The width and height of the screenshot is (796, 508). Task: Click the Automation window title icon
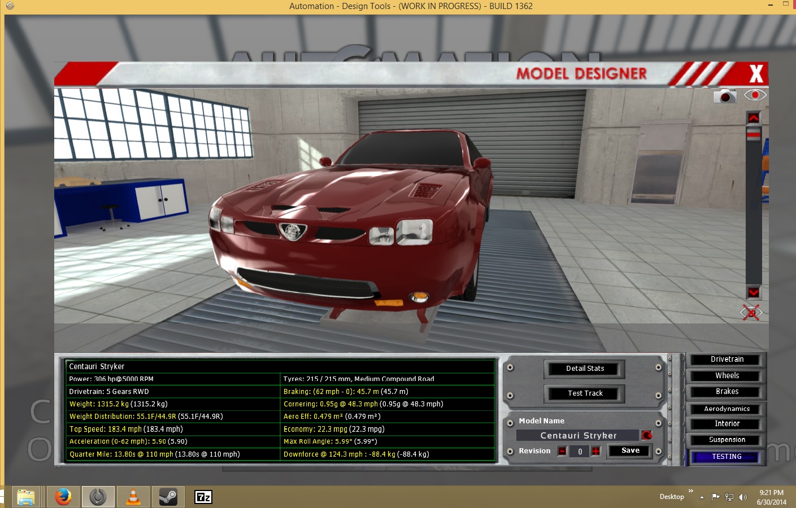point(10,6)
